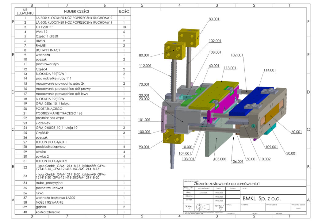
Task: Select balloon label 114.001
Action: (269, 70)
